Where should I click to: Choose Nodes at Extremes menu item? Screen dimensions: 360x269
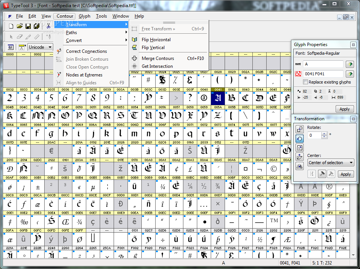(91, 75)
